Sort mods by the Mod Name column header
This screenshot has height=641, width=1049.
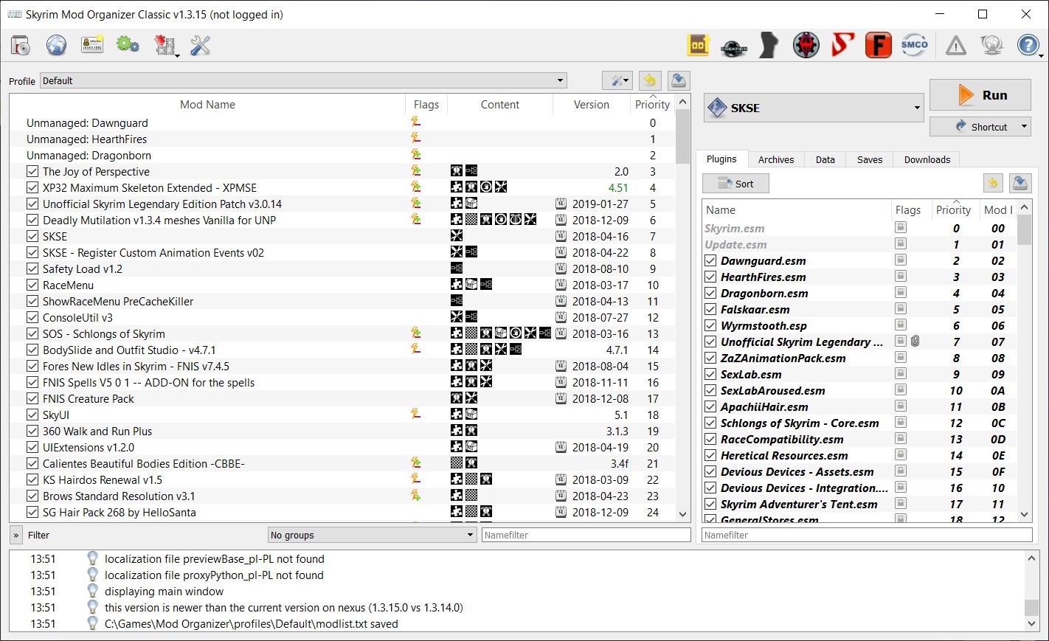coord(207,105)
